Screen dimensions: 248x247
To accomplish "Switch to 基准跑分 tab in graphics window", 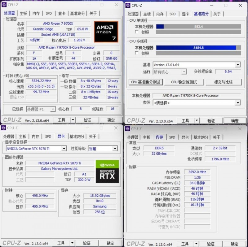I will [77, 136].
